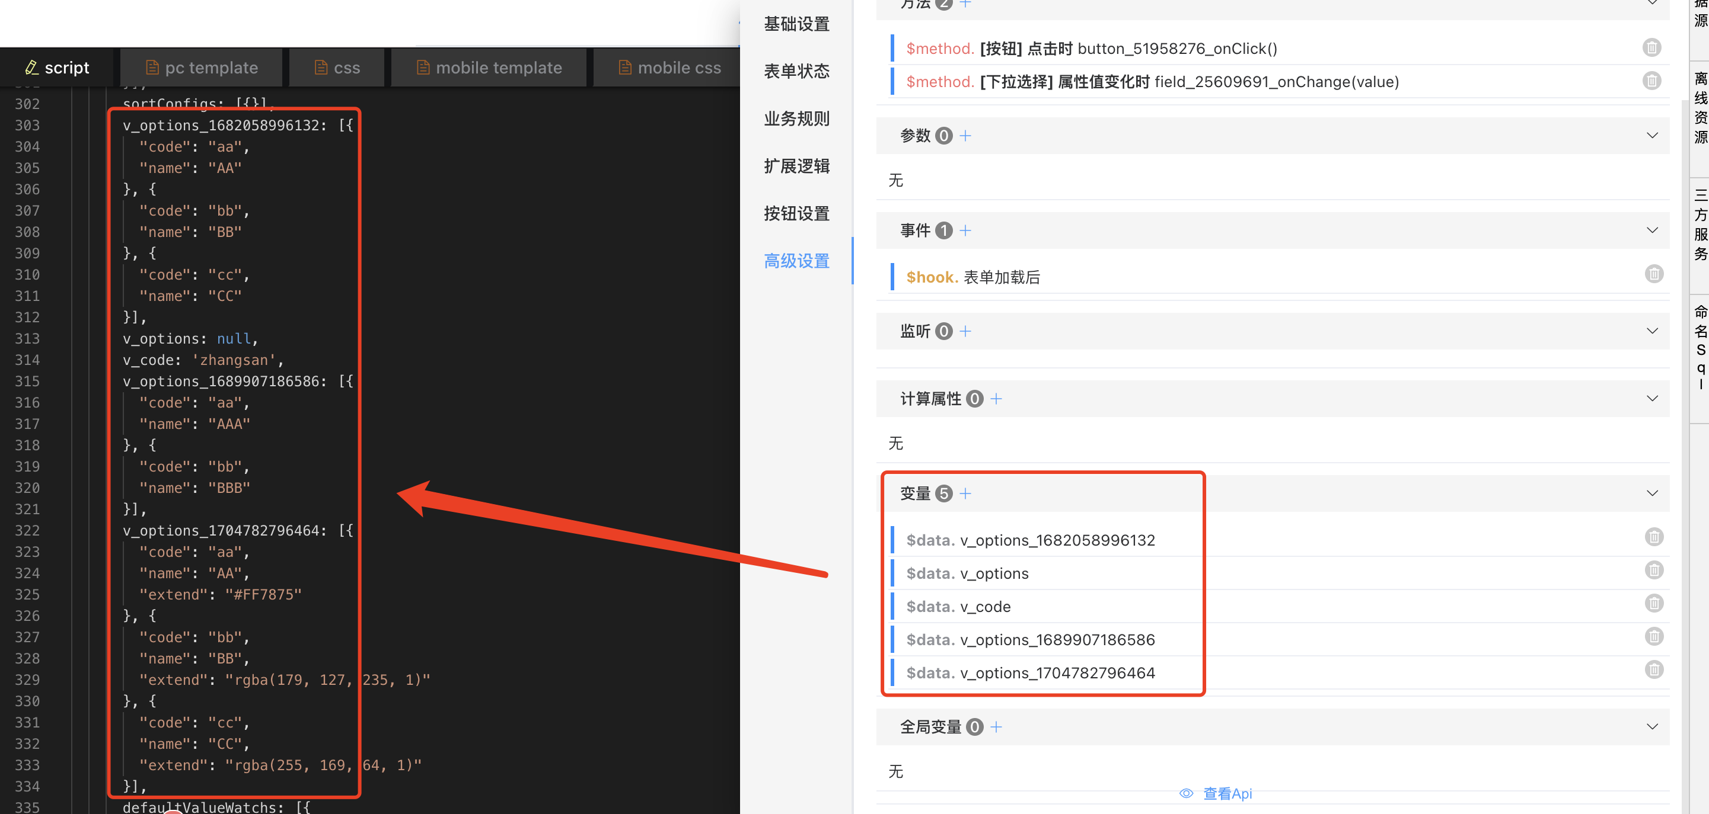Open the 业务规则 settings section
Viewport: 1709px width, 814px height.
pos(796,118)
